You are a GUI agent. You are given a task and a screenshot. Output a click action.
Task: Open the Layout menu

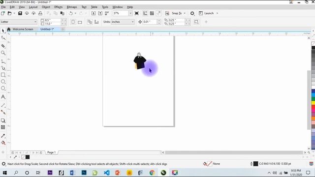(33, 7)
